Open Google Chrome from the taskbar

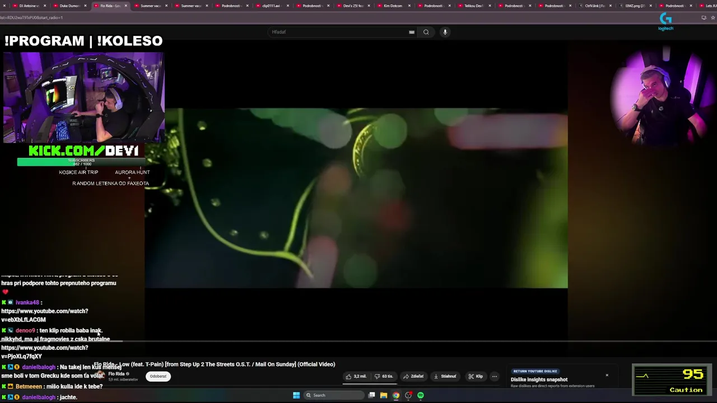(x=396, y=395)
